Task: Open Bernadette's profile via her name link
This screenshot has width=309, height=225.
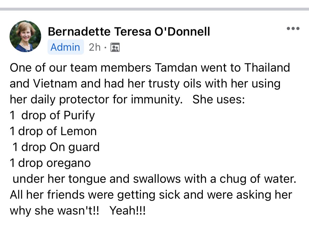Action: click(129, 31)
